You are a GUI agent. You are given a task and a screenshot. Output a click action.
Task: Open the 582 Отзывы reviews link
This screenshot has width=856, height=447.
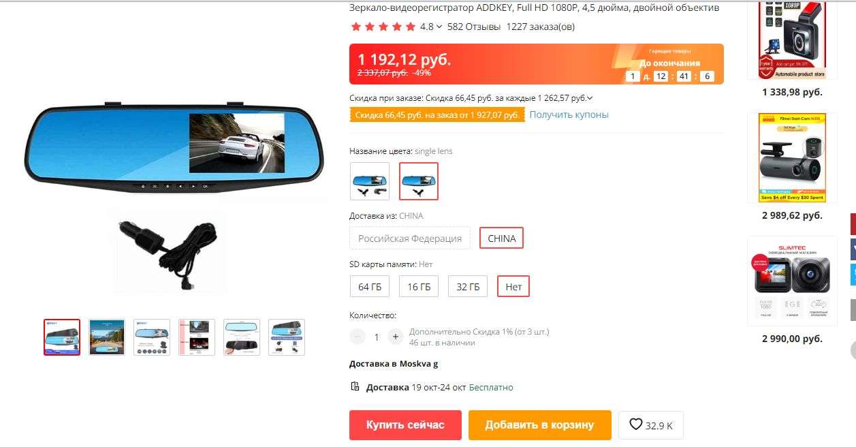tap(474, 27)
